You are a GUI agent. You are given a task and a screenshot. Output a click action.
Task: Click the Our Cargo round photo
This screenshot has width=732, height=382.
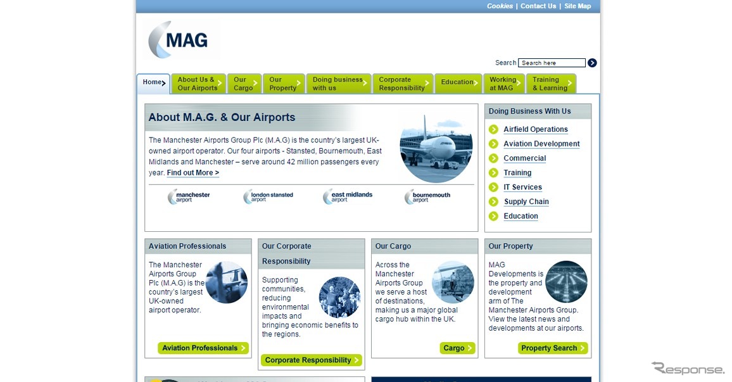(453, 282)
